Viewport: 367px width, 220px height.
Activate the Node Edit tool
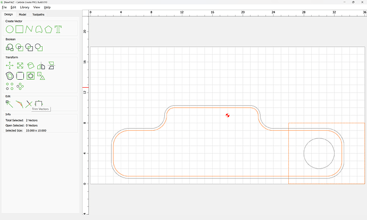(10, 104)
